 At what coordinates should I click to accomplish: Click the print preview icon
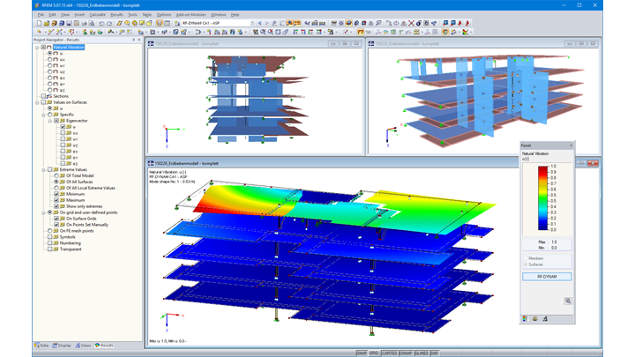click(92, 23)
